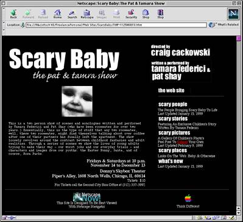Click the bookmark icon beside Location
243x222 pixels.
23,25
